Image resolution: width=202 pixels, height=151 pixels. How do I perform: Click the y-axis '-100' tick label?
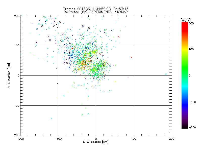[16, 106]
